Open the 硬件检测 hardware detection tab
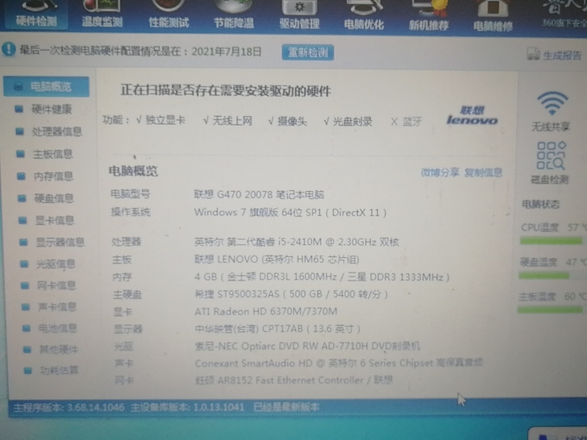 coord(36,15)
